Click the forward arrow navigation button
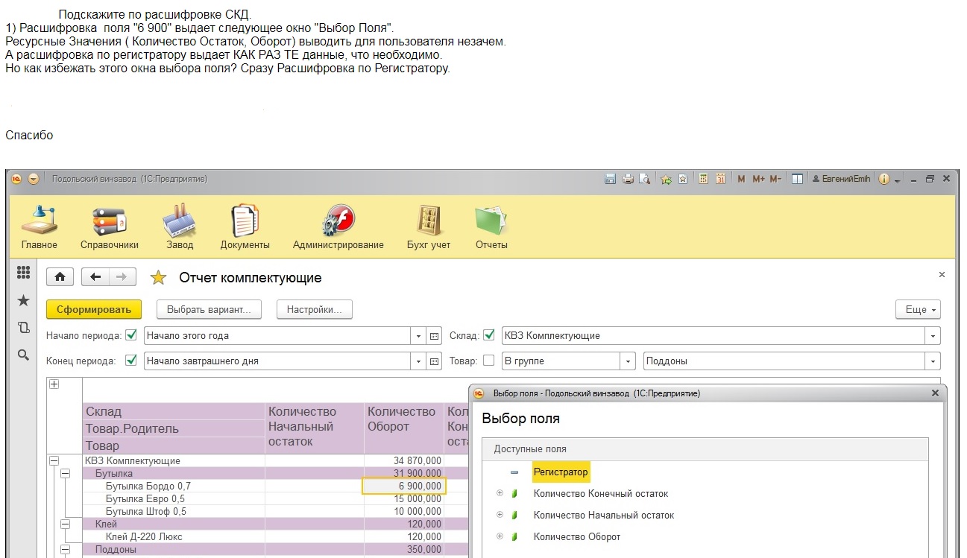Screen dimensions: 967x558 pyautogui.click(x=122, y=277)
